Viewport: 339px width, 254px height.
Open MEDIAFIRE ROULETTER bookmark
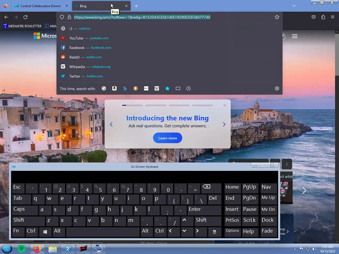[22, 26]
